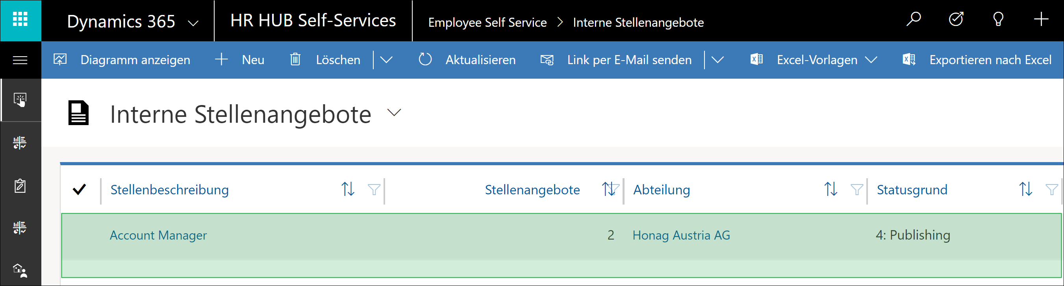The height and width of the screenshot is (286, 1064).
Task: Open HR HUB Self-Services app title
Action: pyautogui.click(x=313, y=20)
